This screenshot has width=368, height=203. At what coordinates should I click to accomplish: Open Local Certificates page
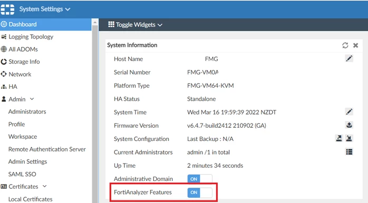click(x=31, y=199)
